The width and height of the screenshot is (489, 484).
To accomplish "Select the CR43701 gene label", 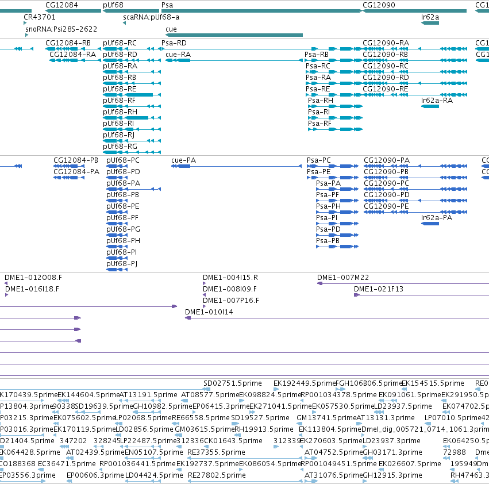I will coord(40,17).
